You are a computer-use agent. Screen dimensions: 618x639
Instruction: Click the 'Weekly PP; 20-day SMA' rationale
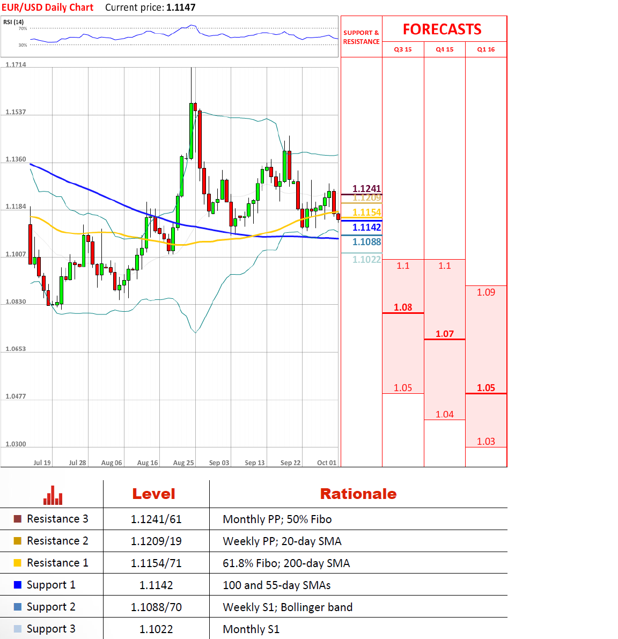[282, 541]
